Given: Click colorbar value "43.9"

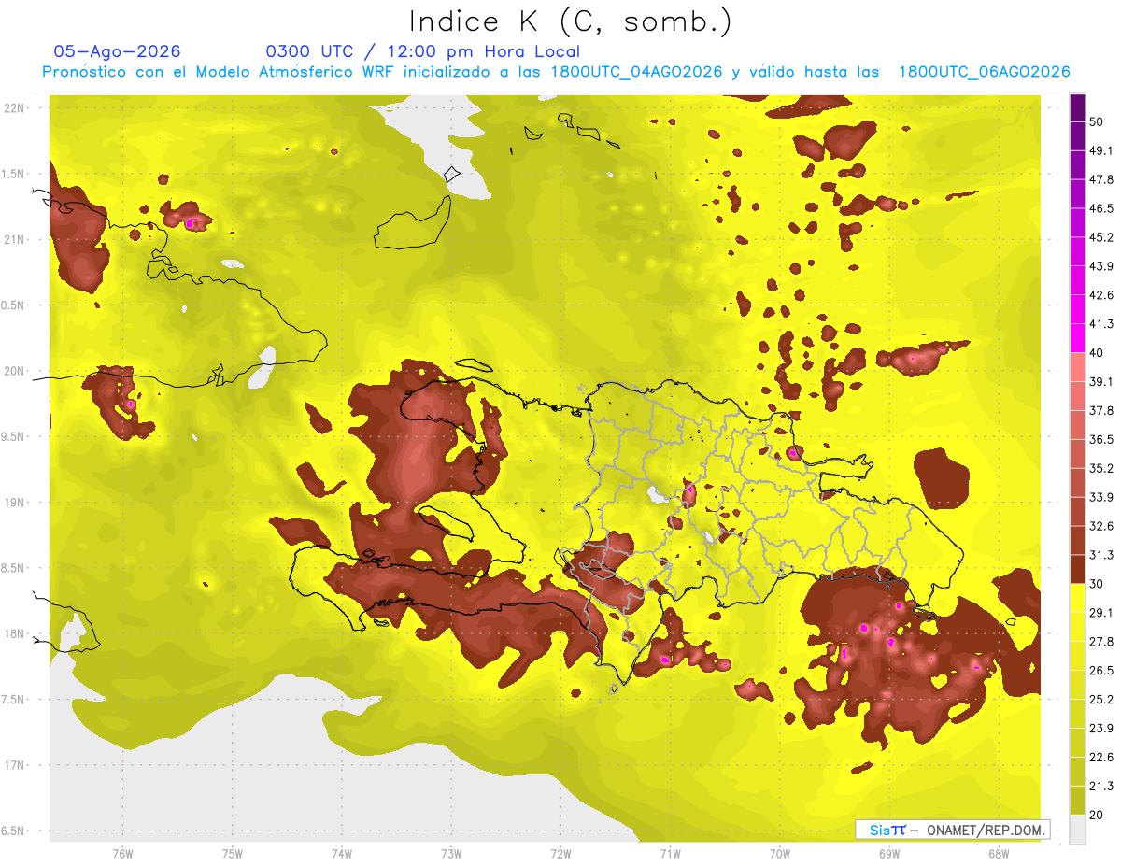Looking at the screenshot, I should pos(1100,266).
